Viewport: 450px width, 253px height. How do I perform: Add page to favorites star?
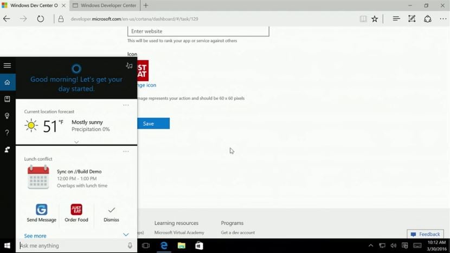click(x=375, y=19)
